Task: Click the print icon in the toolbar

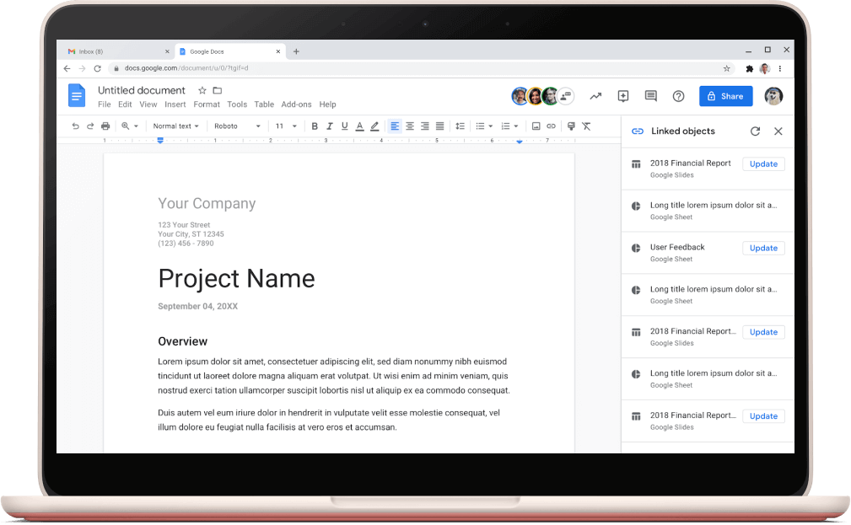Action: pos(105,126)
